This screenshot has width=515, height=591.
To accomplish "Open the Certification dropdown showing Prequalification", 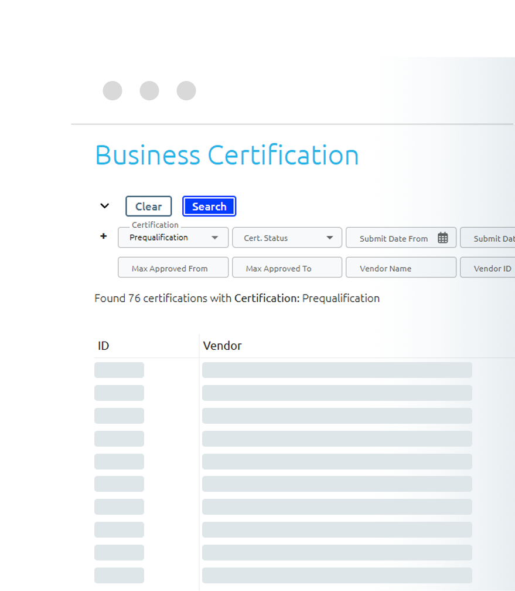I will coord(173,238).
